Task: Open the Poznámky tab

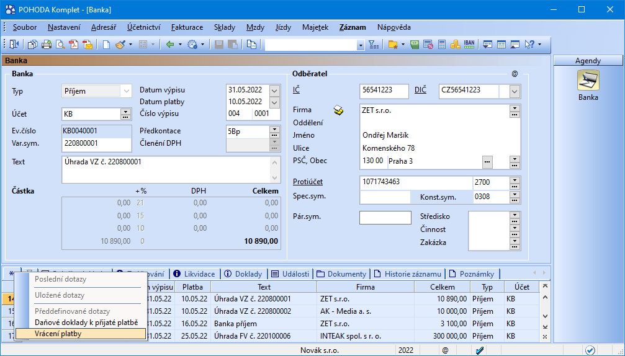Action: 472,274
